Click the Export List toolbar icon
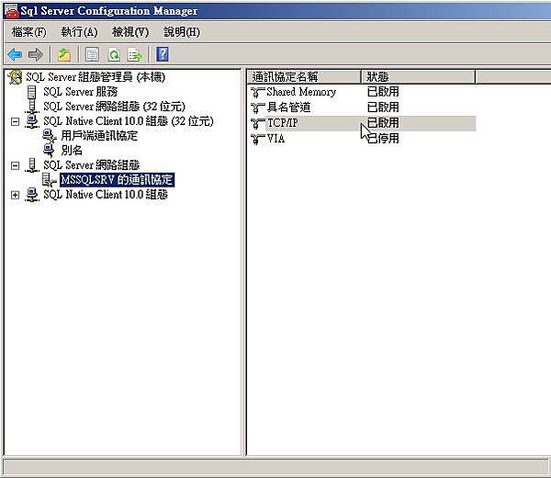This screenshot has height=478, width=551. click(135, 54)
